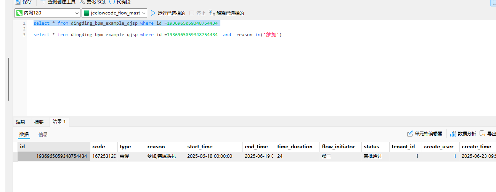Select the end_time cell 2025-06-19
This screenshot has width=496, height=192.
(258, 156)
